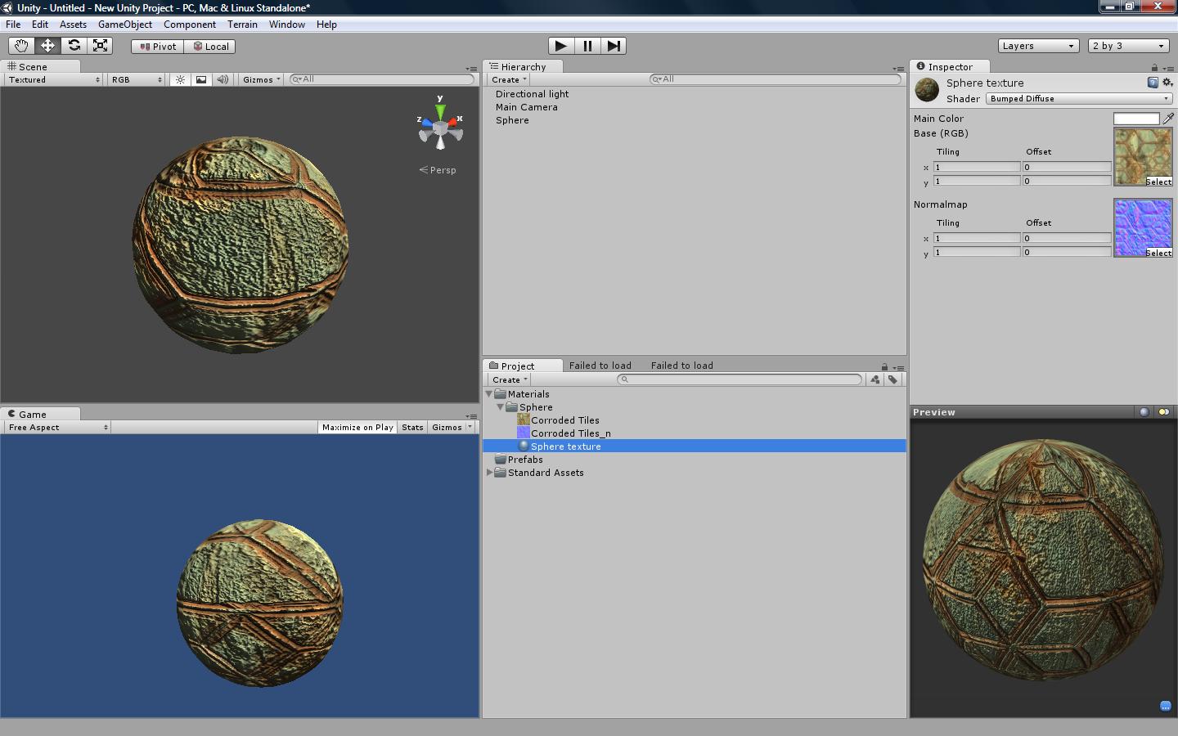The width and height of the screenshot is (1178, 736).
Task: Toggle Maximize on Play in Game view
Action: click(x=357, y=427)
